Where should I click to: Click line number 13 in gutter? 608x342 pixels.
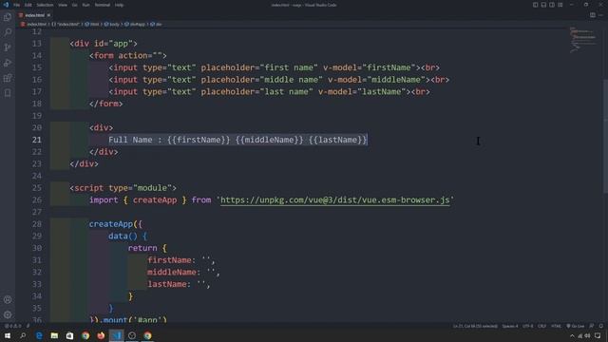pyautogui.click(x=37, y=44)
